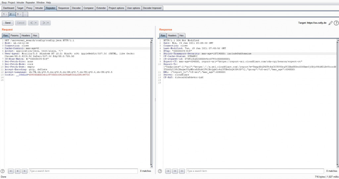
Task: Open the Intruder menu in the menu bar
Action: (x=20, y=3)
